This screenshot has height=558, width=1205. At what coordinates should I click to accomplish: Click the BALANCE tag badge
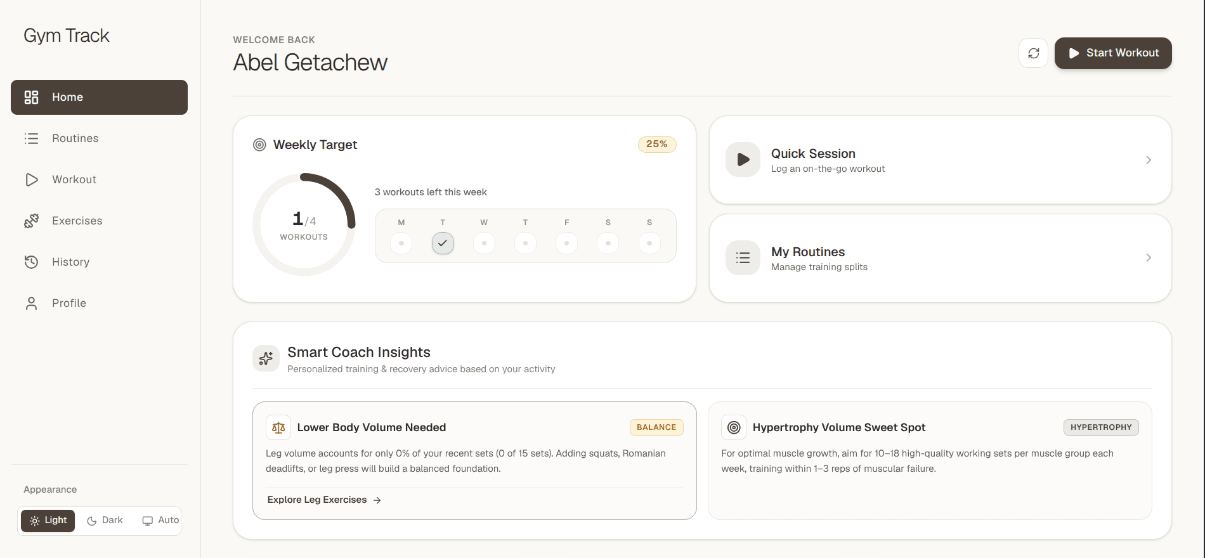(x=656, y=427)
